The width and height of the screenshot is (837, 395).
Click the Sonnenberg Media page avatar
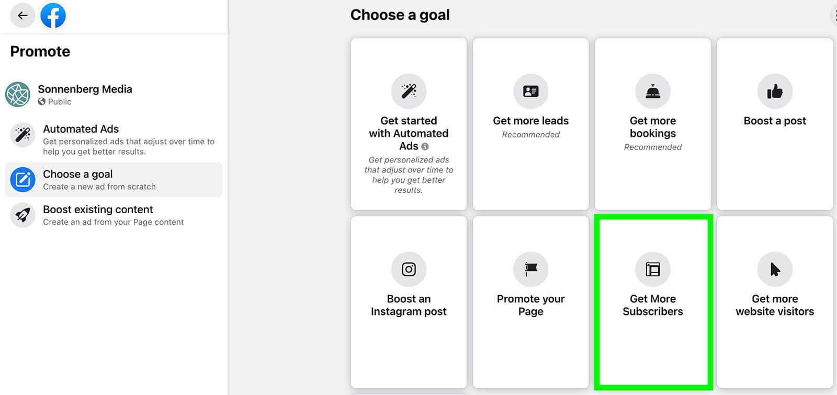(18, 95)
